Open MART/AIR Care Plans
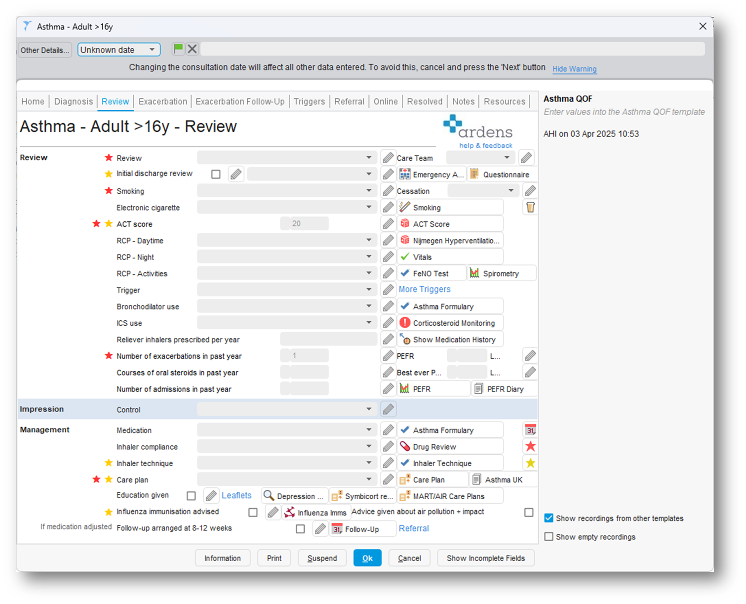746x604 pixels. pyautogui.click(x=450, y=496)
